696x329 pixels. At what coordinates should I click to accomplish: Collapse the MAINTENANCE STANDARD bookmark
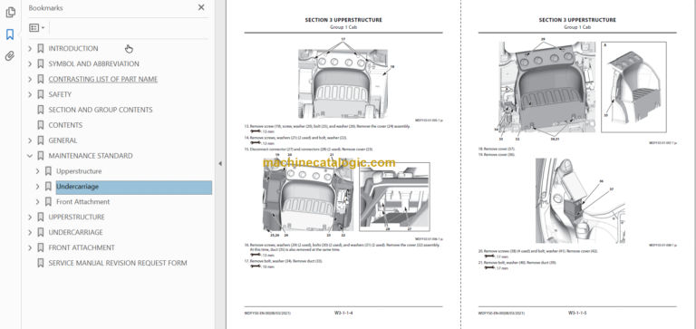[30, 156]
